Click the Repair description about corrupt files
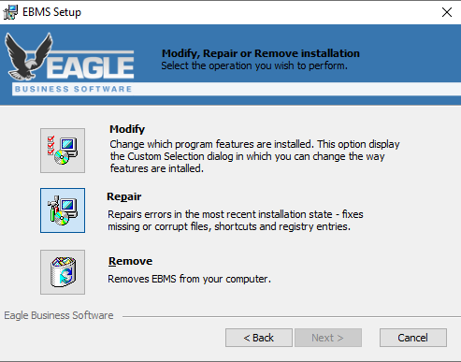The height and width of the screenshot is (362, 461). click(236, 221)
